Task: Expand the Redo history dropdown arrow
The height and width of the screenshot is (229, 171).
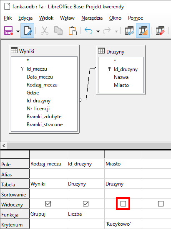Action: pos(116,31)
